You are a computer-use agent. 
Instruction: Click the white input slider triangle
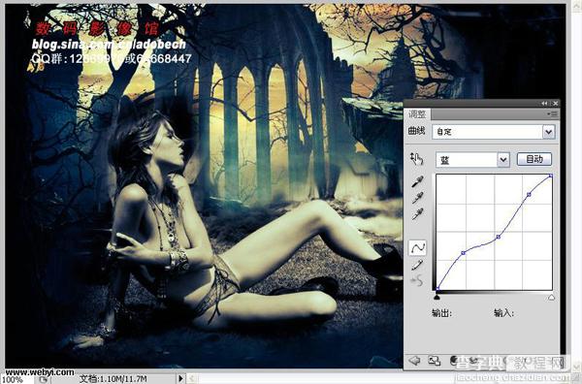pyautogui.click(x=551, y=297)
